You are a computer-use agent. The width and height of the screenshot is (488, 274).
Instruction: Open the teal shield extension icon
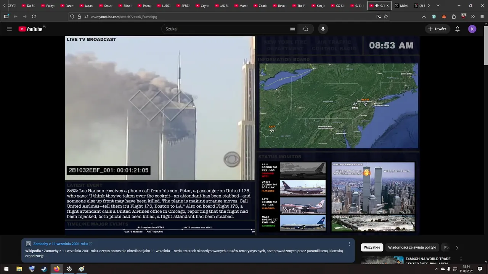point(434,17)
